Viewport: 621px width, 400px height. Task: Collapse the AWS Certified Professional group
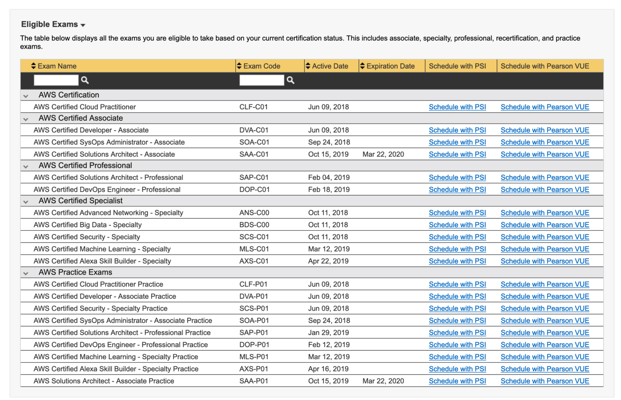click(x=26, y=167)
